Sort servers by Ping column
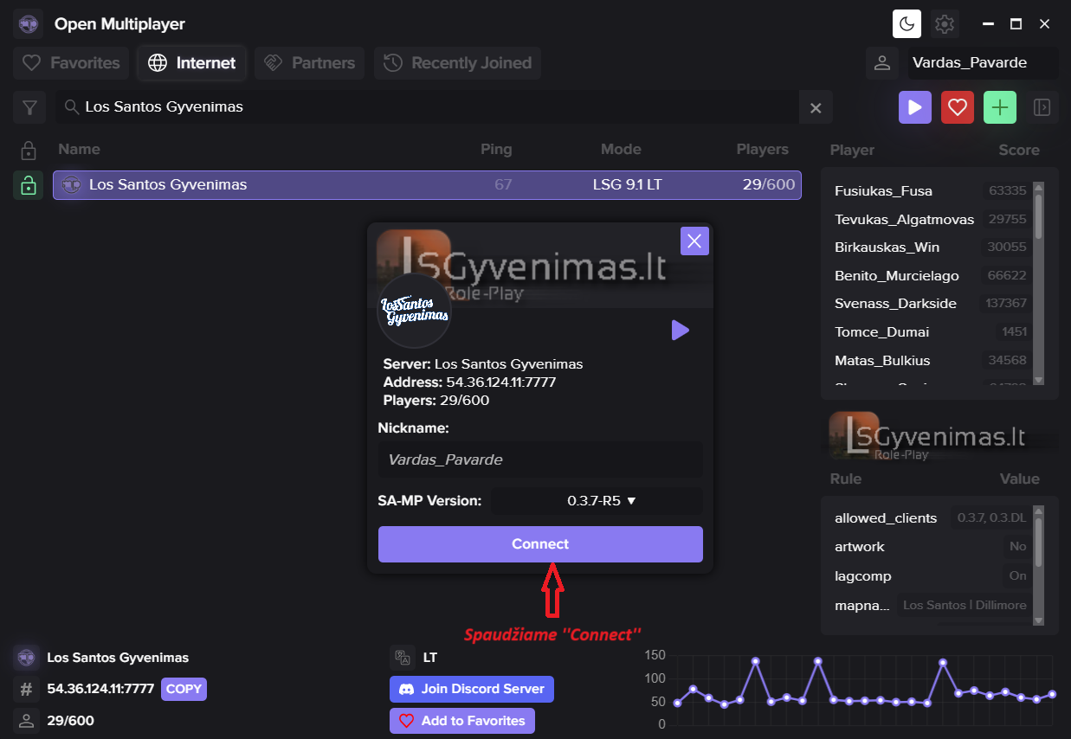The image size is (1071, 739). point(496,150)
